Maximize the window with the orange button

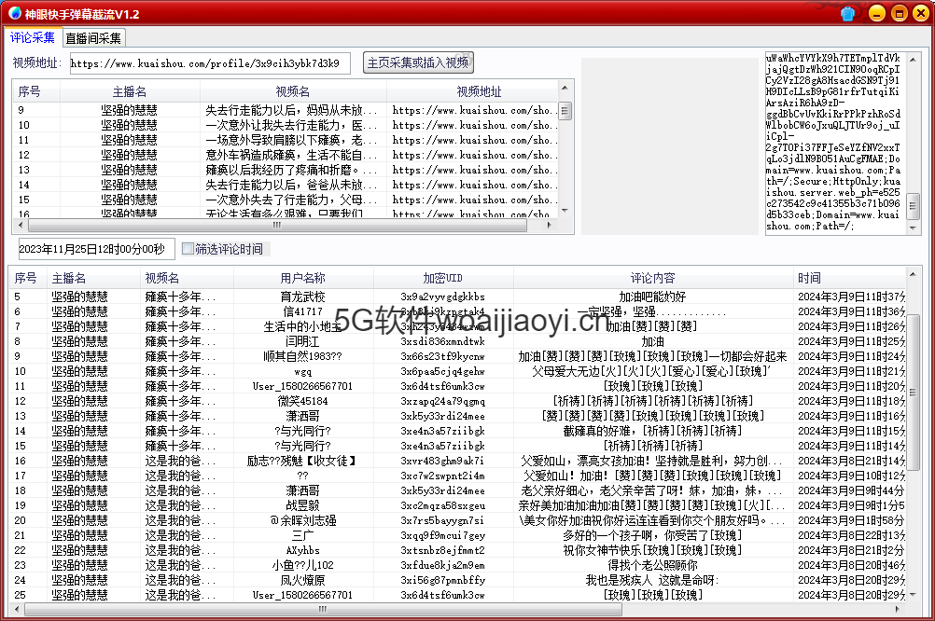[x=900, y=14]
